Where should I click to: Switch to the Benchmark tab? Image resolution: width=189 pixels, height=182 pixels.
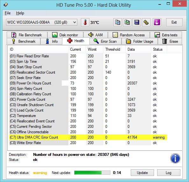point(24,41)
